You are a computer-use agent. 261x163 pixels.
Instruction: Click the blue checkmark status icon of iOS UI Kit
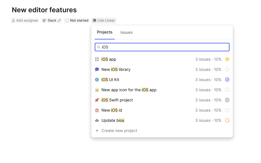pos(227,80)
